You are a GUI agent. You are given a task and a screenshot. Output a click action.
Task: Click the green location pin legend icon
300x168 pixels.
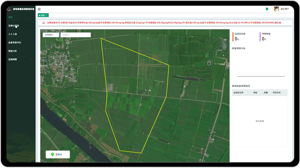[52, 155]
